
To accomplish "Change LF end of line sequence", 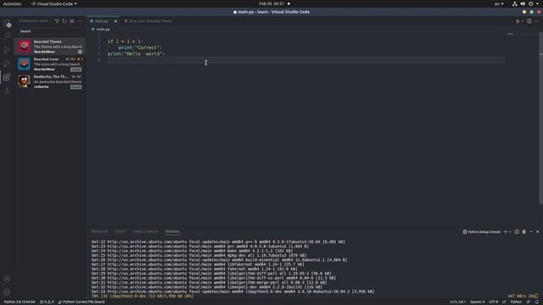I will [x=504, y=302].
